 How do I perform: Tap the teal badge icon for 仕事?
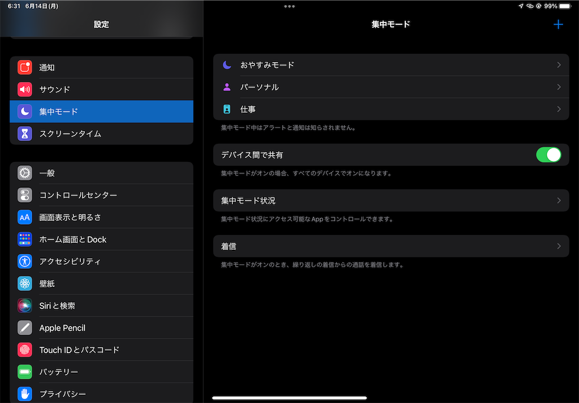pyautogui.click(x=227, y=109)
